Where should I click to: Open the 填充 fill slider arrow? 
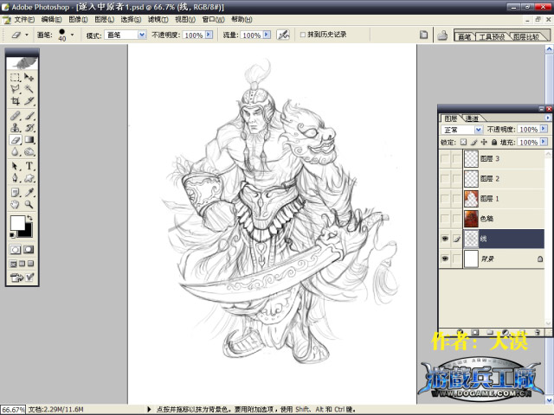[544, 142]
